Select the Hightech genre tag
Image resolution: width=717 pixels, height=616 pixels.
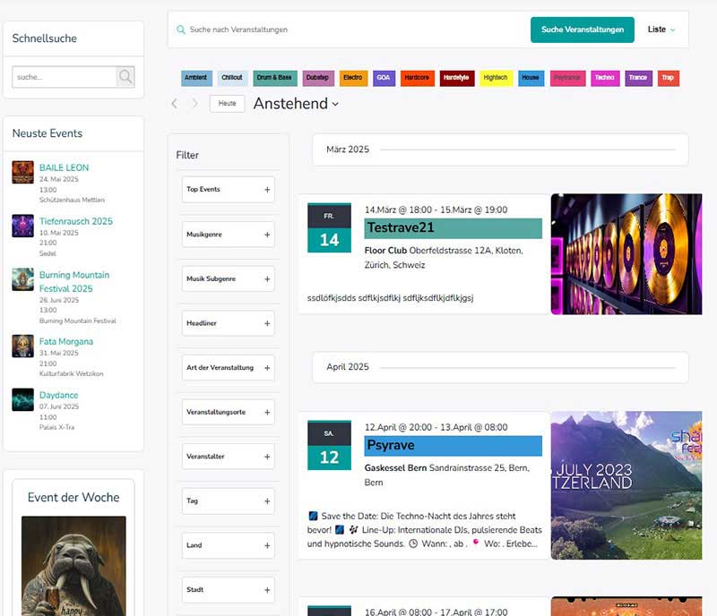(x=496, y=78)
